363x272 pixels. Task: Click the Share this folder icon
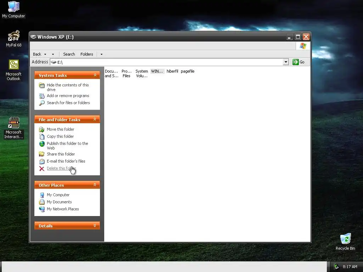pos(42,154)
